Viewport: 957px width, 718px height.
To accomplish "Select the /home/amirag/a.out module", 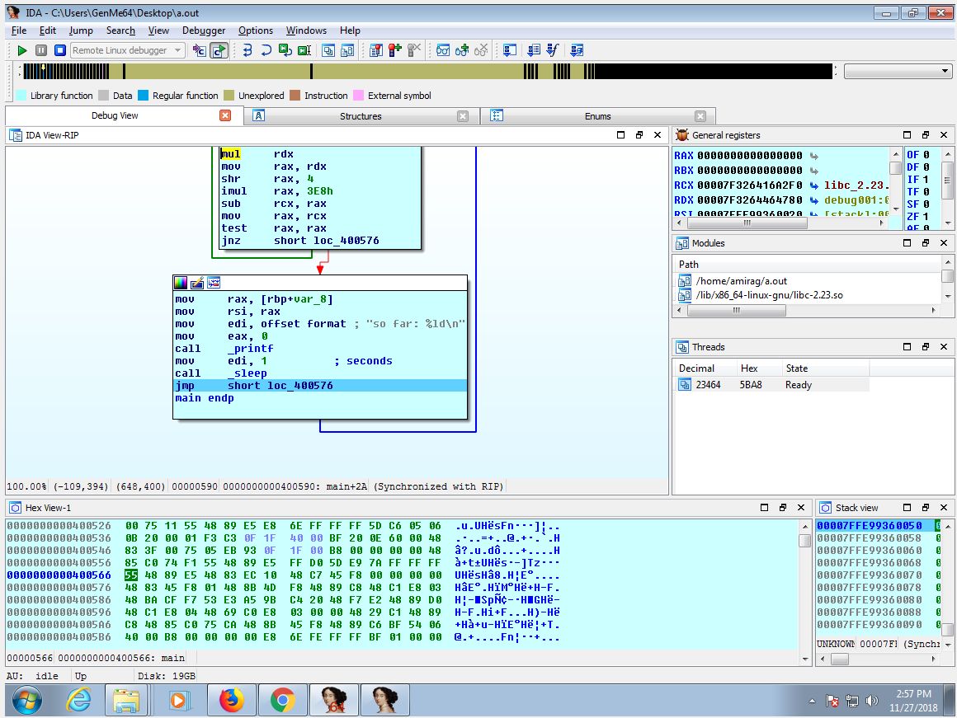I will [x=741, y=280].
